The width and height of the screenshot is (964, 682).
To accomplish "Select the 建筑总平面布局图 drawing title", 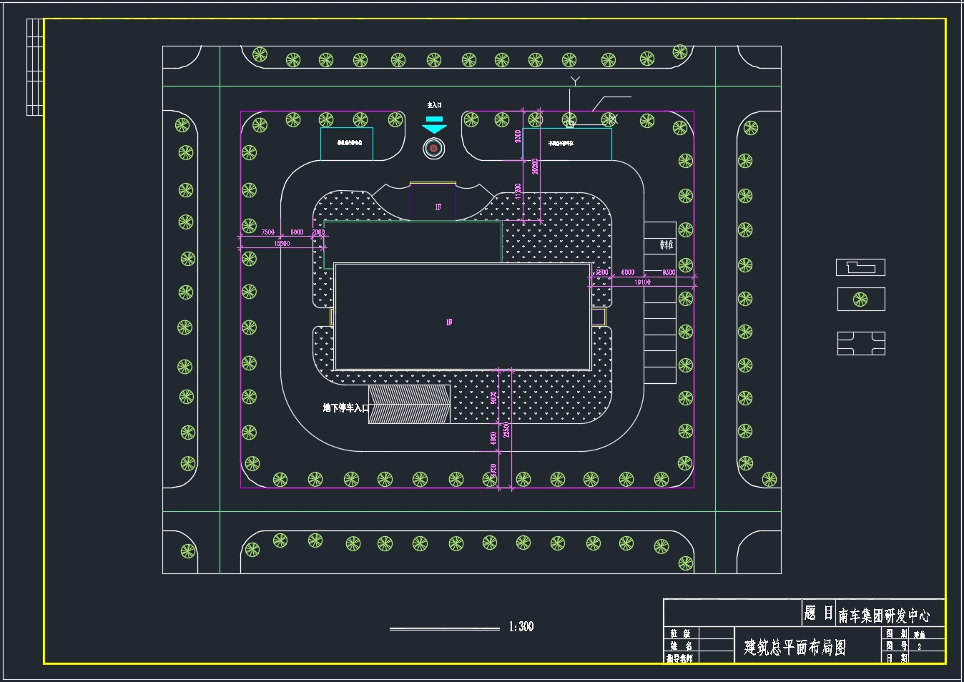I will pos(795,648).
